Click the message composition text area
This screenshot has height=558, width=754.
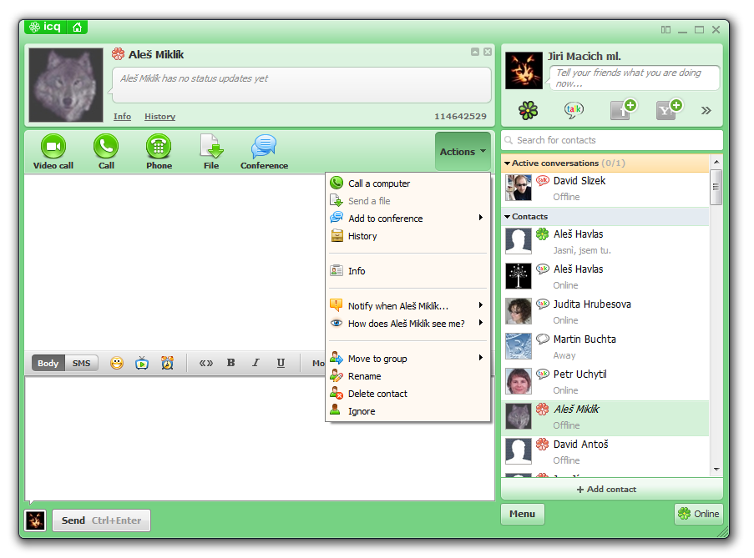pos(260,438)
